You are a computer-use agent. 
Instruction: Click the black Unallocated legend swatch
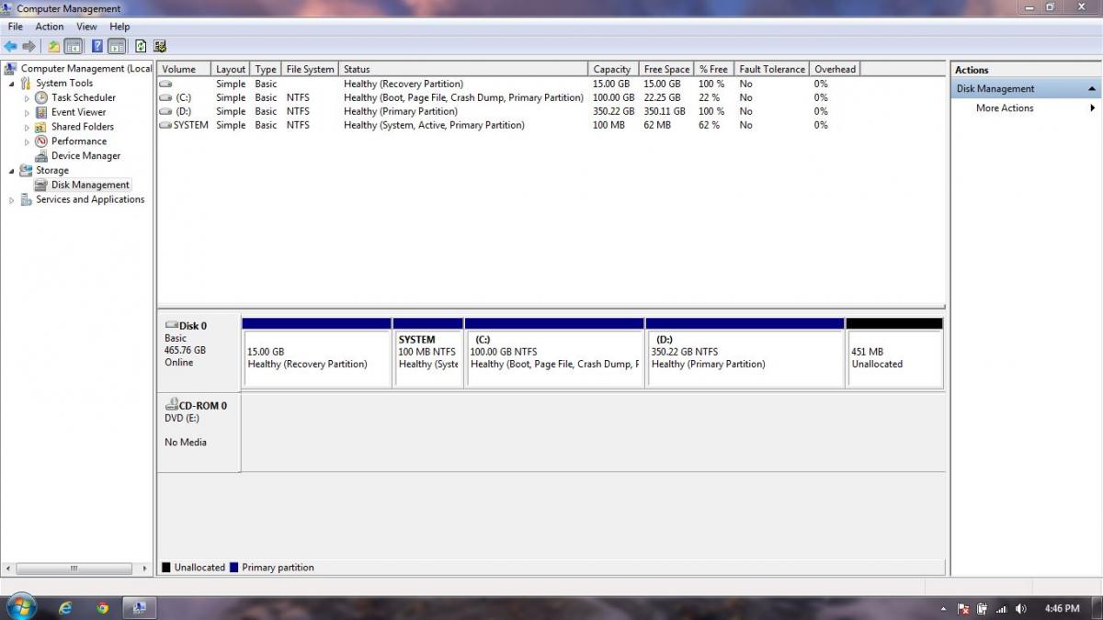point(166,568)
